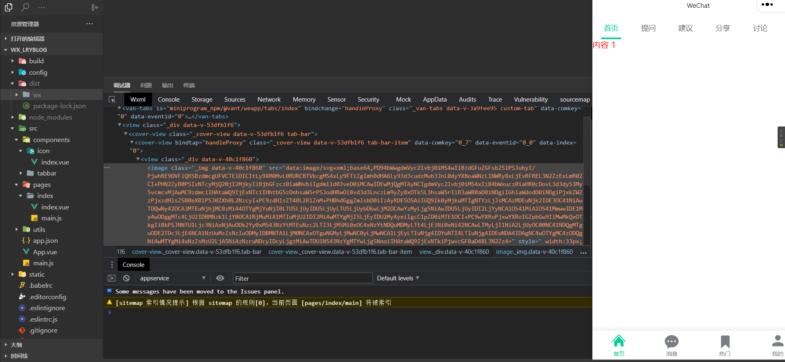Open the 问题 panel tab
This screenshot has height=362, width=785.
[146, 85]
